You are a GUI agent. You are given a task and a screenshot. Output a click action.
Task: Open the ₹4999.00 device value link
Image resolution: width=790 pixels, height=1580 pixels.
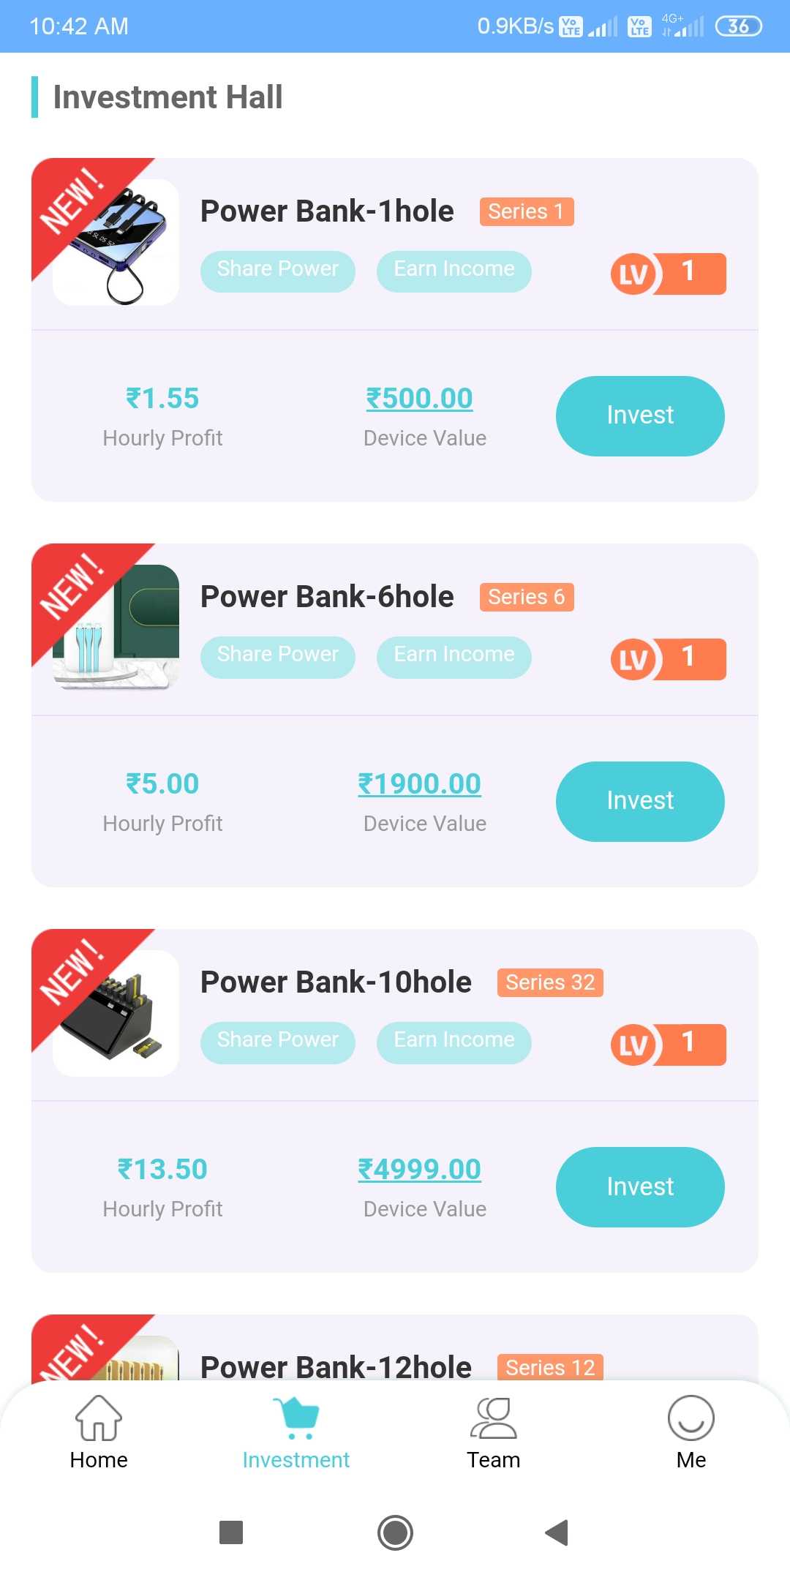coord(419,1170)
